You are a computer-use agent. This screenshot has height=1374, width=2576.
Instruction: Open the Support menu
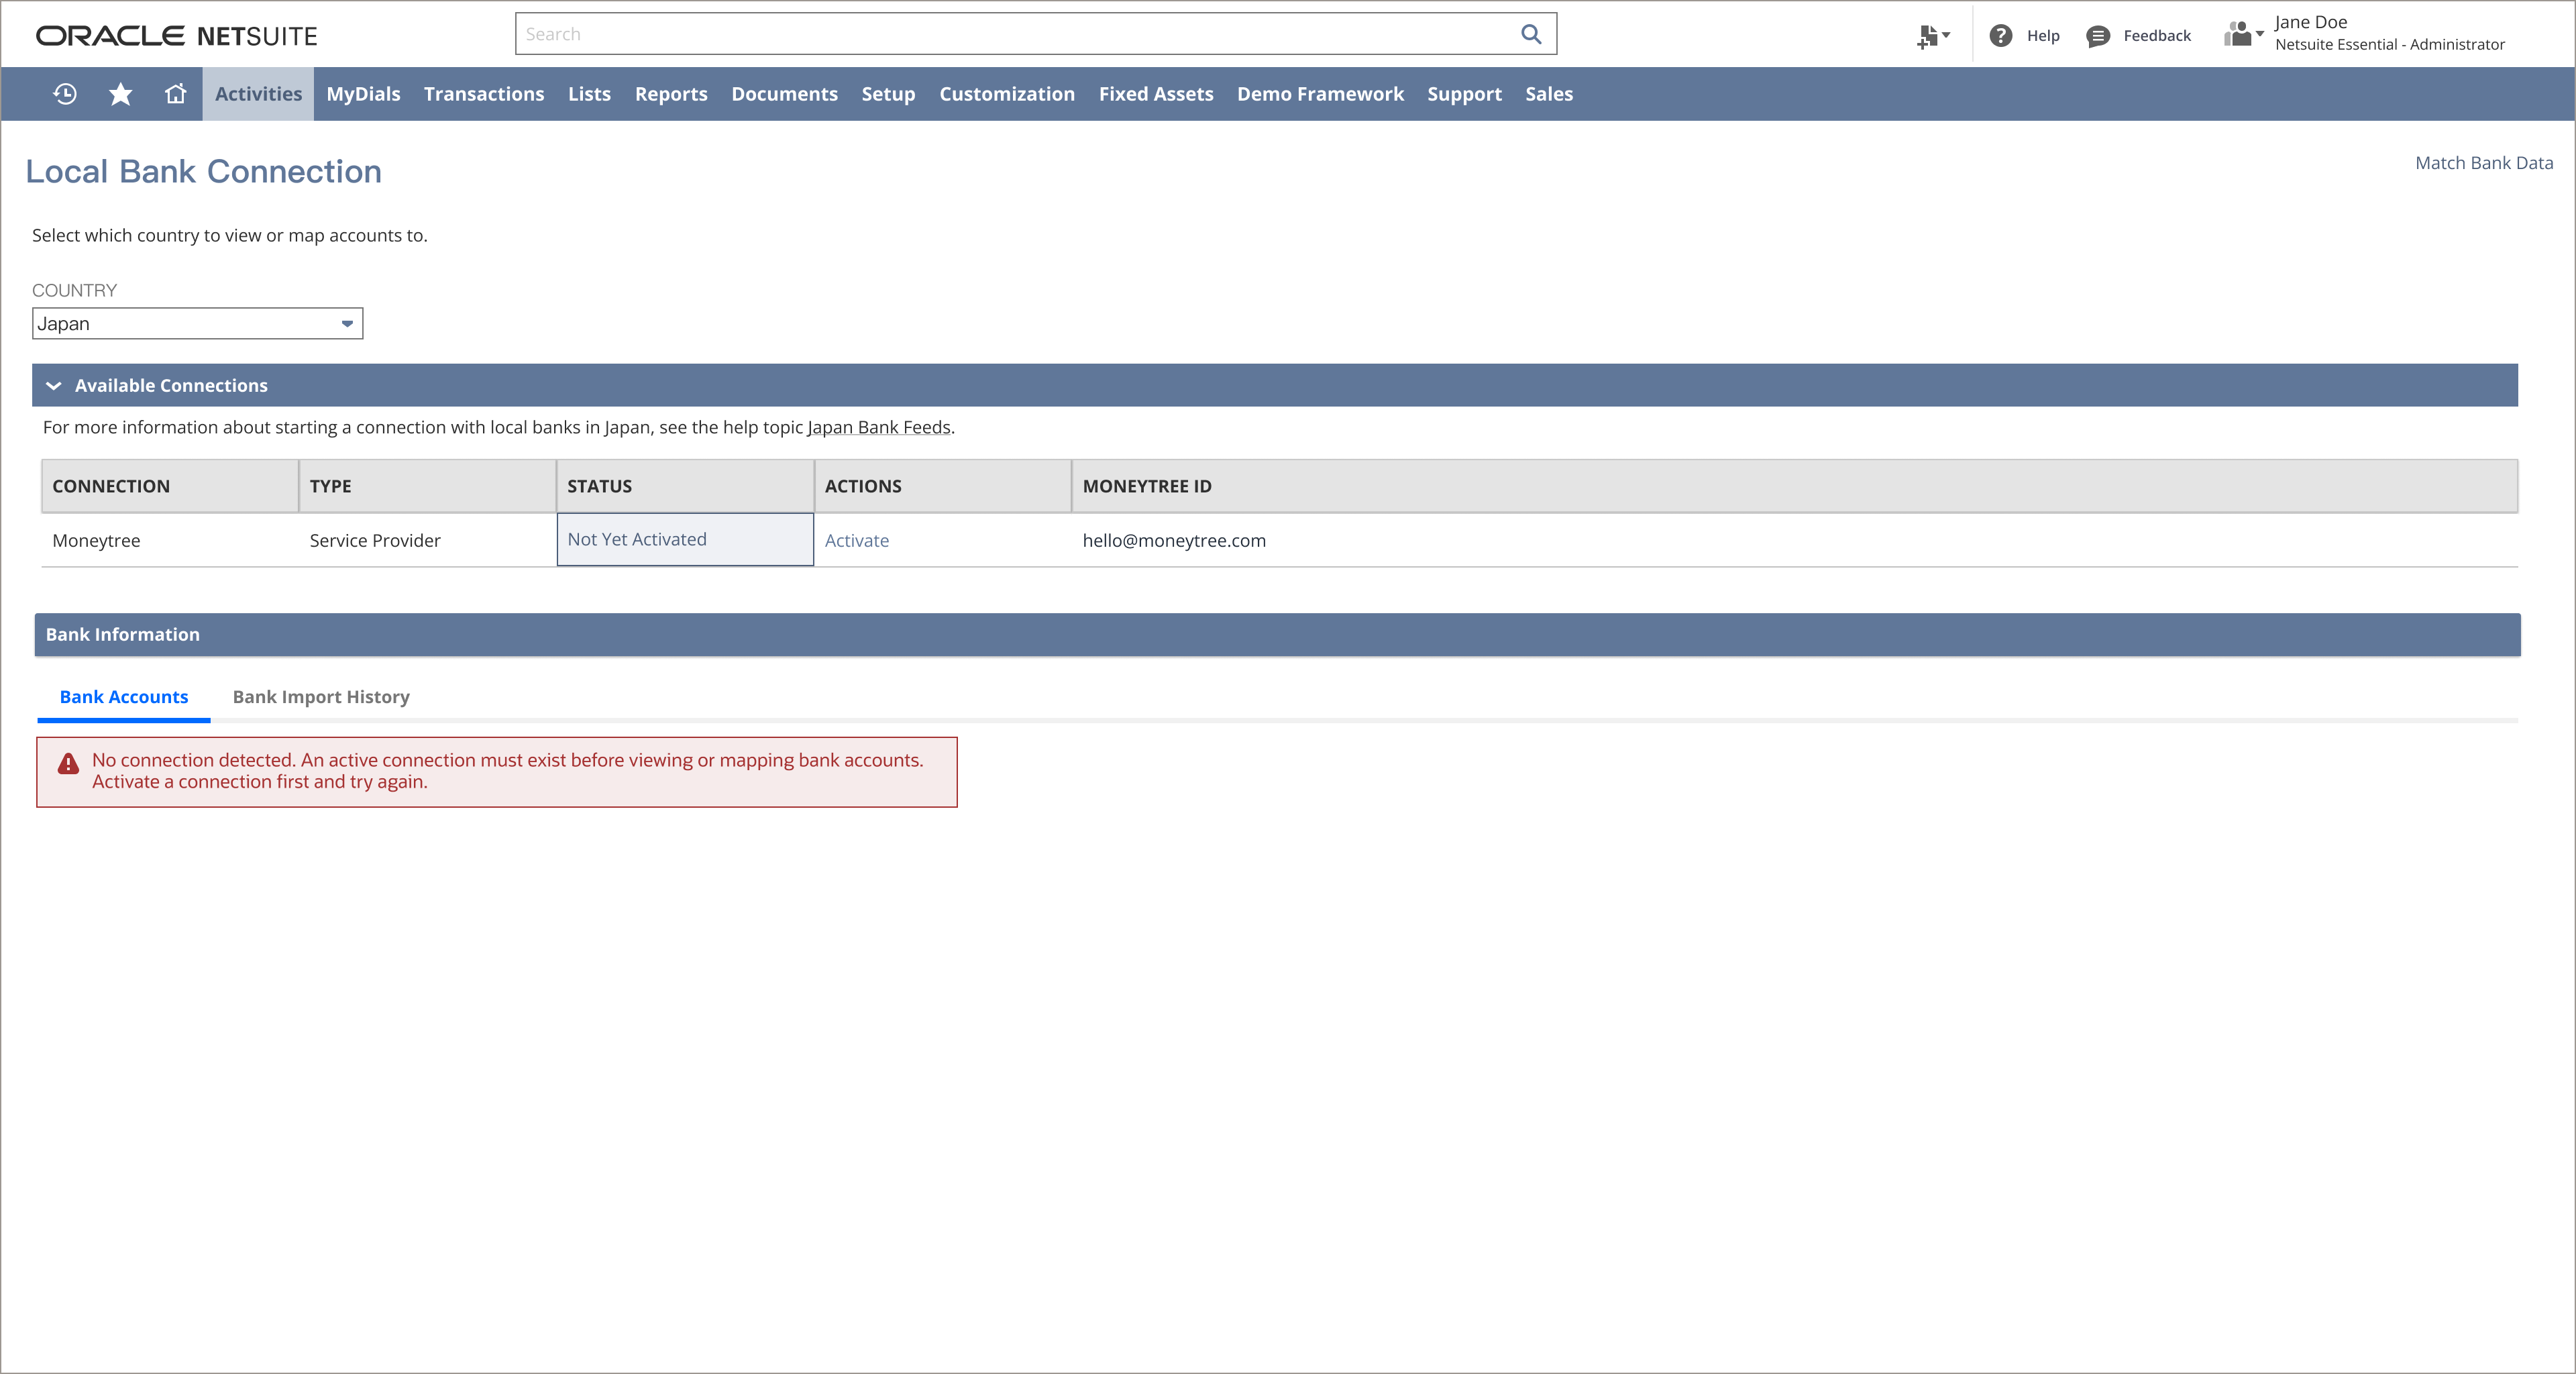[x=1464, y=94]
